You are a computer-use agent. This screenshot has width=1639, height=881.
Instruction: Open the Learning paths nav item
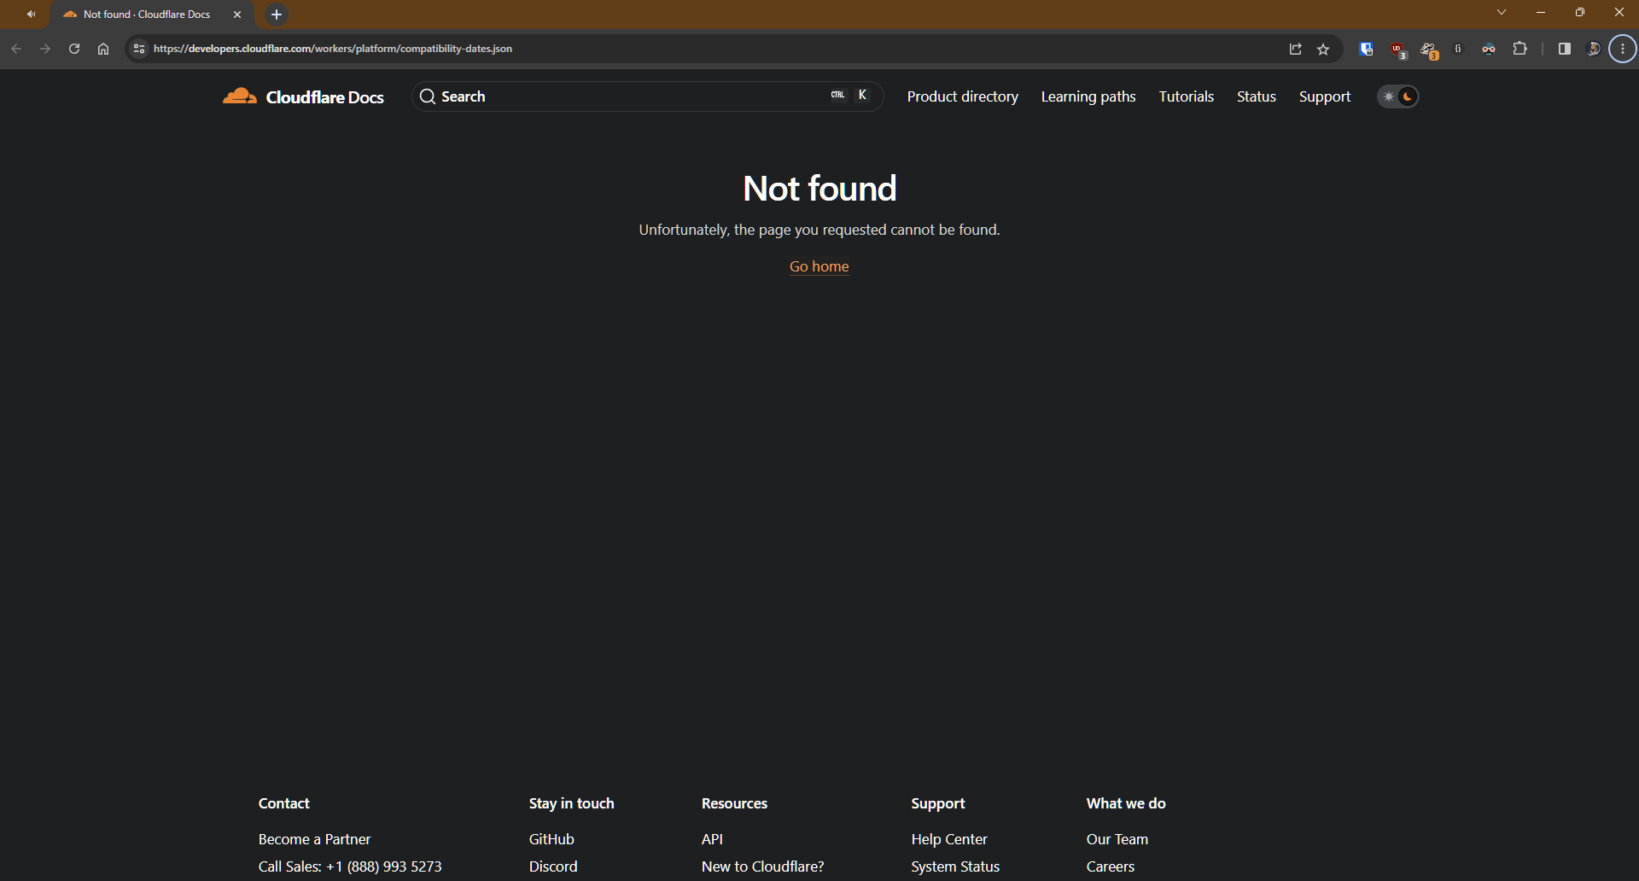[x=1088, y=96]
